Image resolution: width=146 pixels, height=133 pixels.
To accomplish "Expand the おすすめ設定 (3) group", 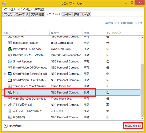I will coord(5,105).
